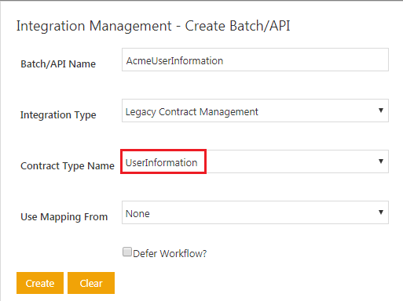Screen dimensions: 403x301
Task: Click the Integration Type label
Action: coord(58,115)
